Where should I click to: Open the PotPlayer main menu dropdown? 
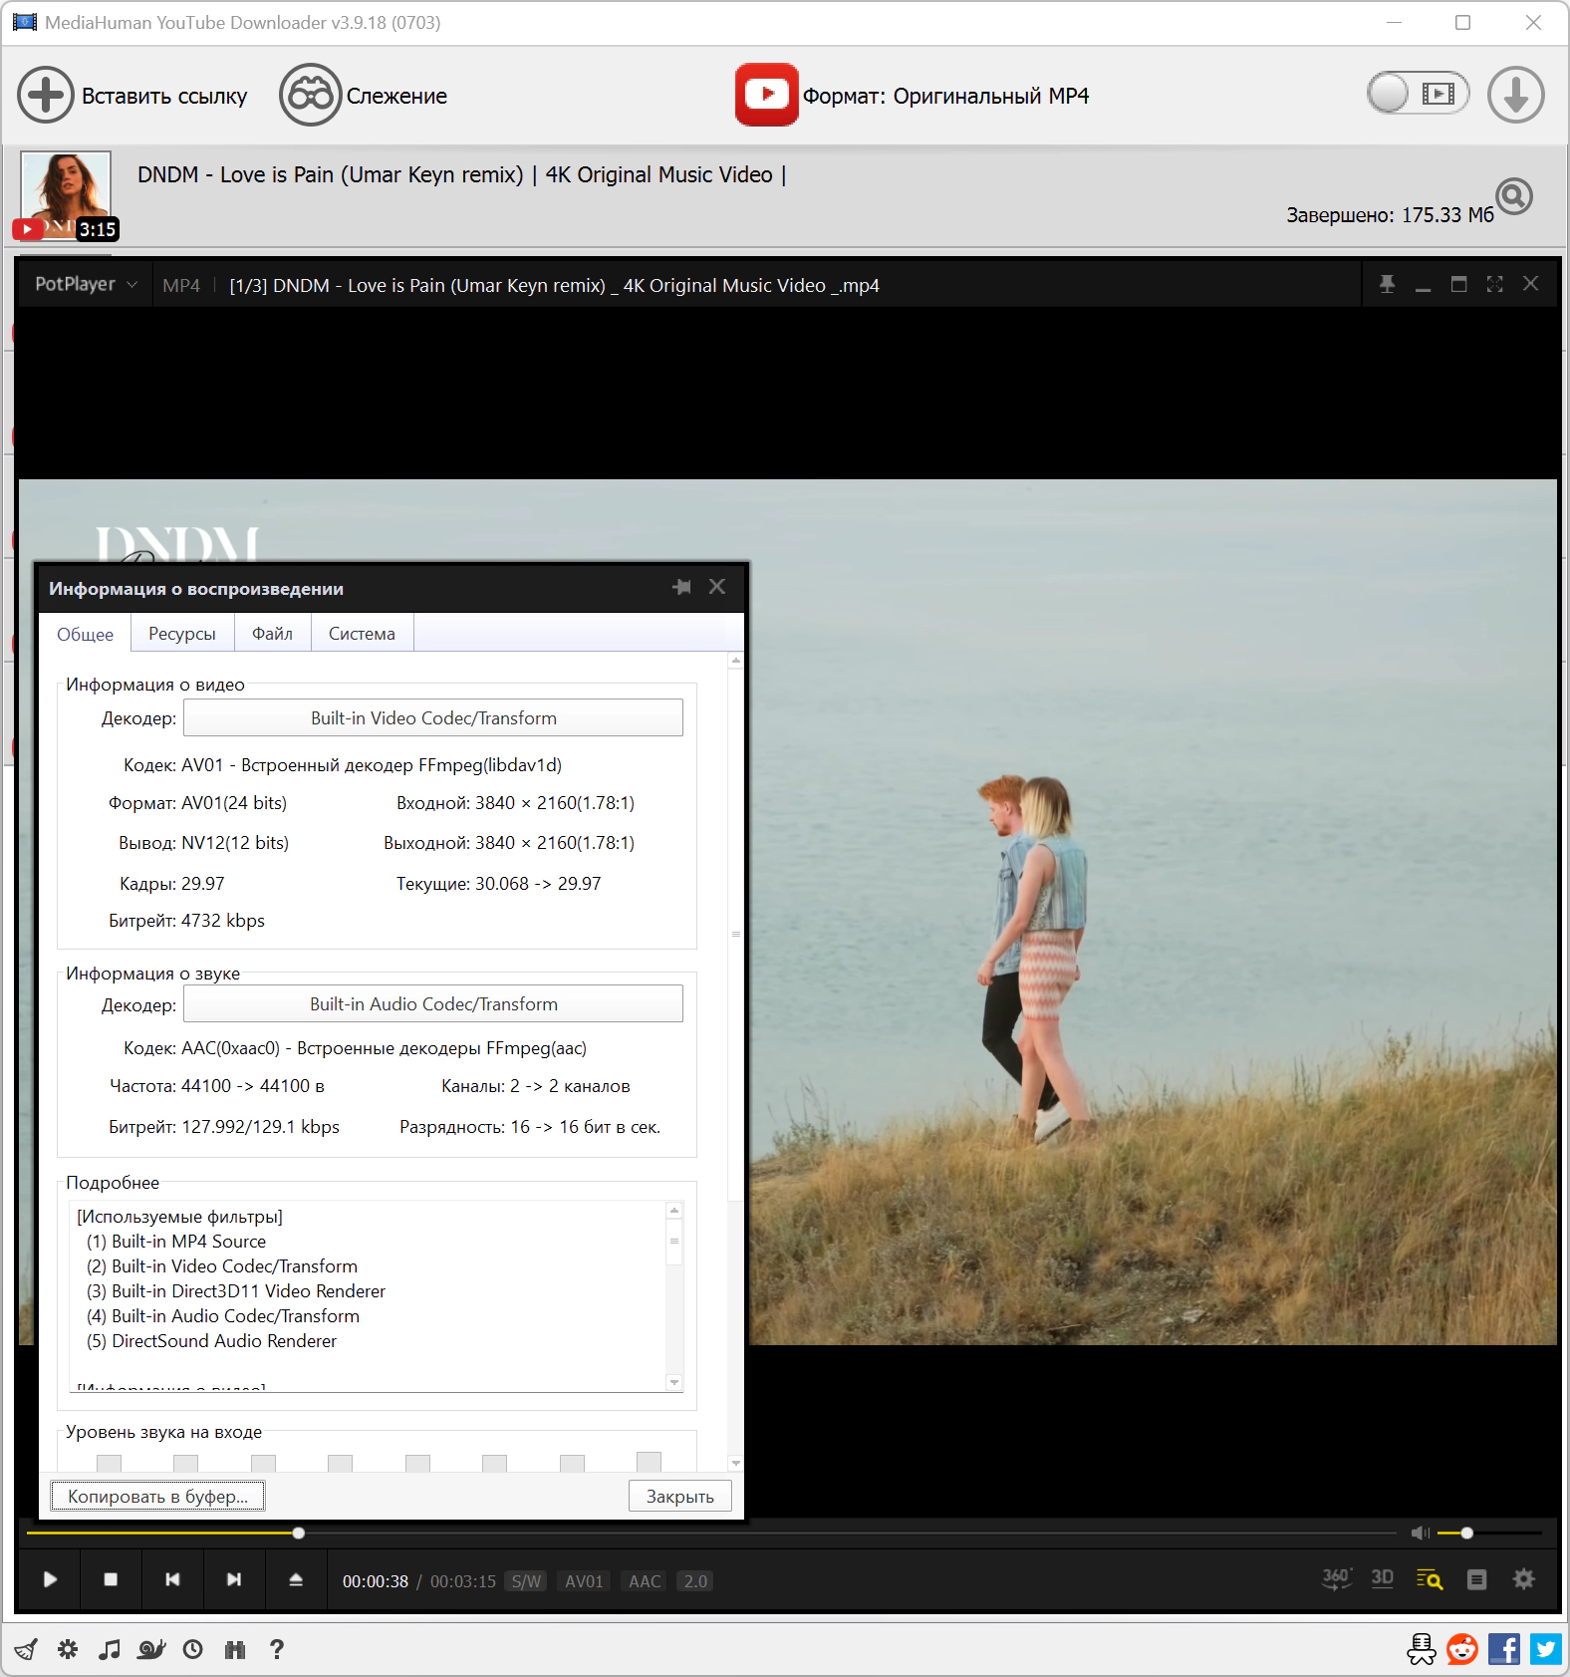(86, 285)
